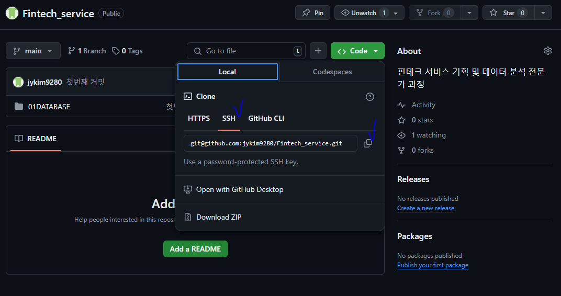Click the Public visibility badge

pyautogui.click(x=111, y=13)
